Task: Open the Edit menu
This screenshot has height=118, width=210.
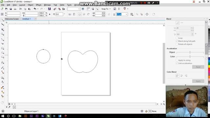Action: pyautogui.click(x=9, y=5)
